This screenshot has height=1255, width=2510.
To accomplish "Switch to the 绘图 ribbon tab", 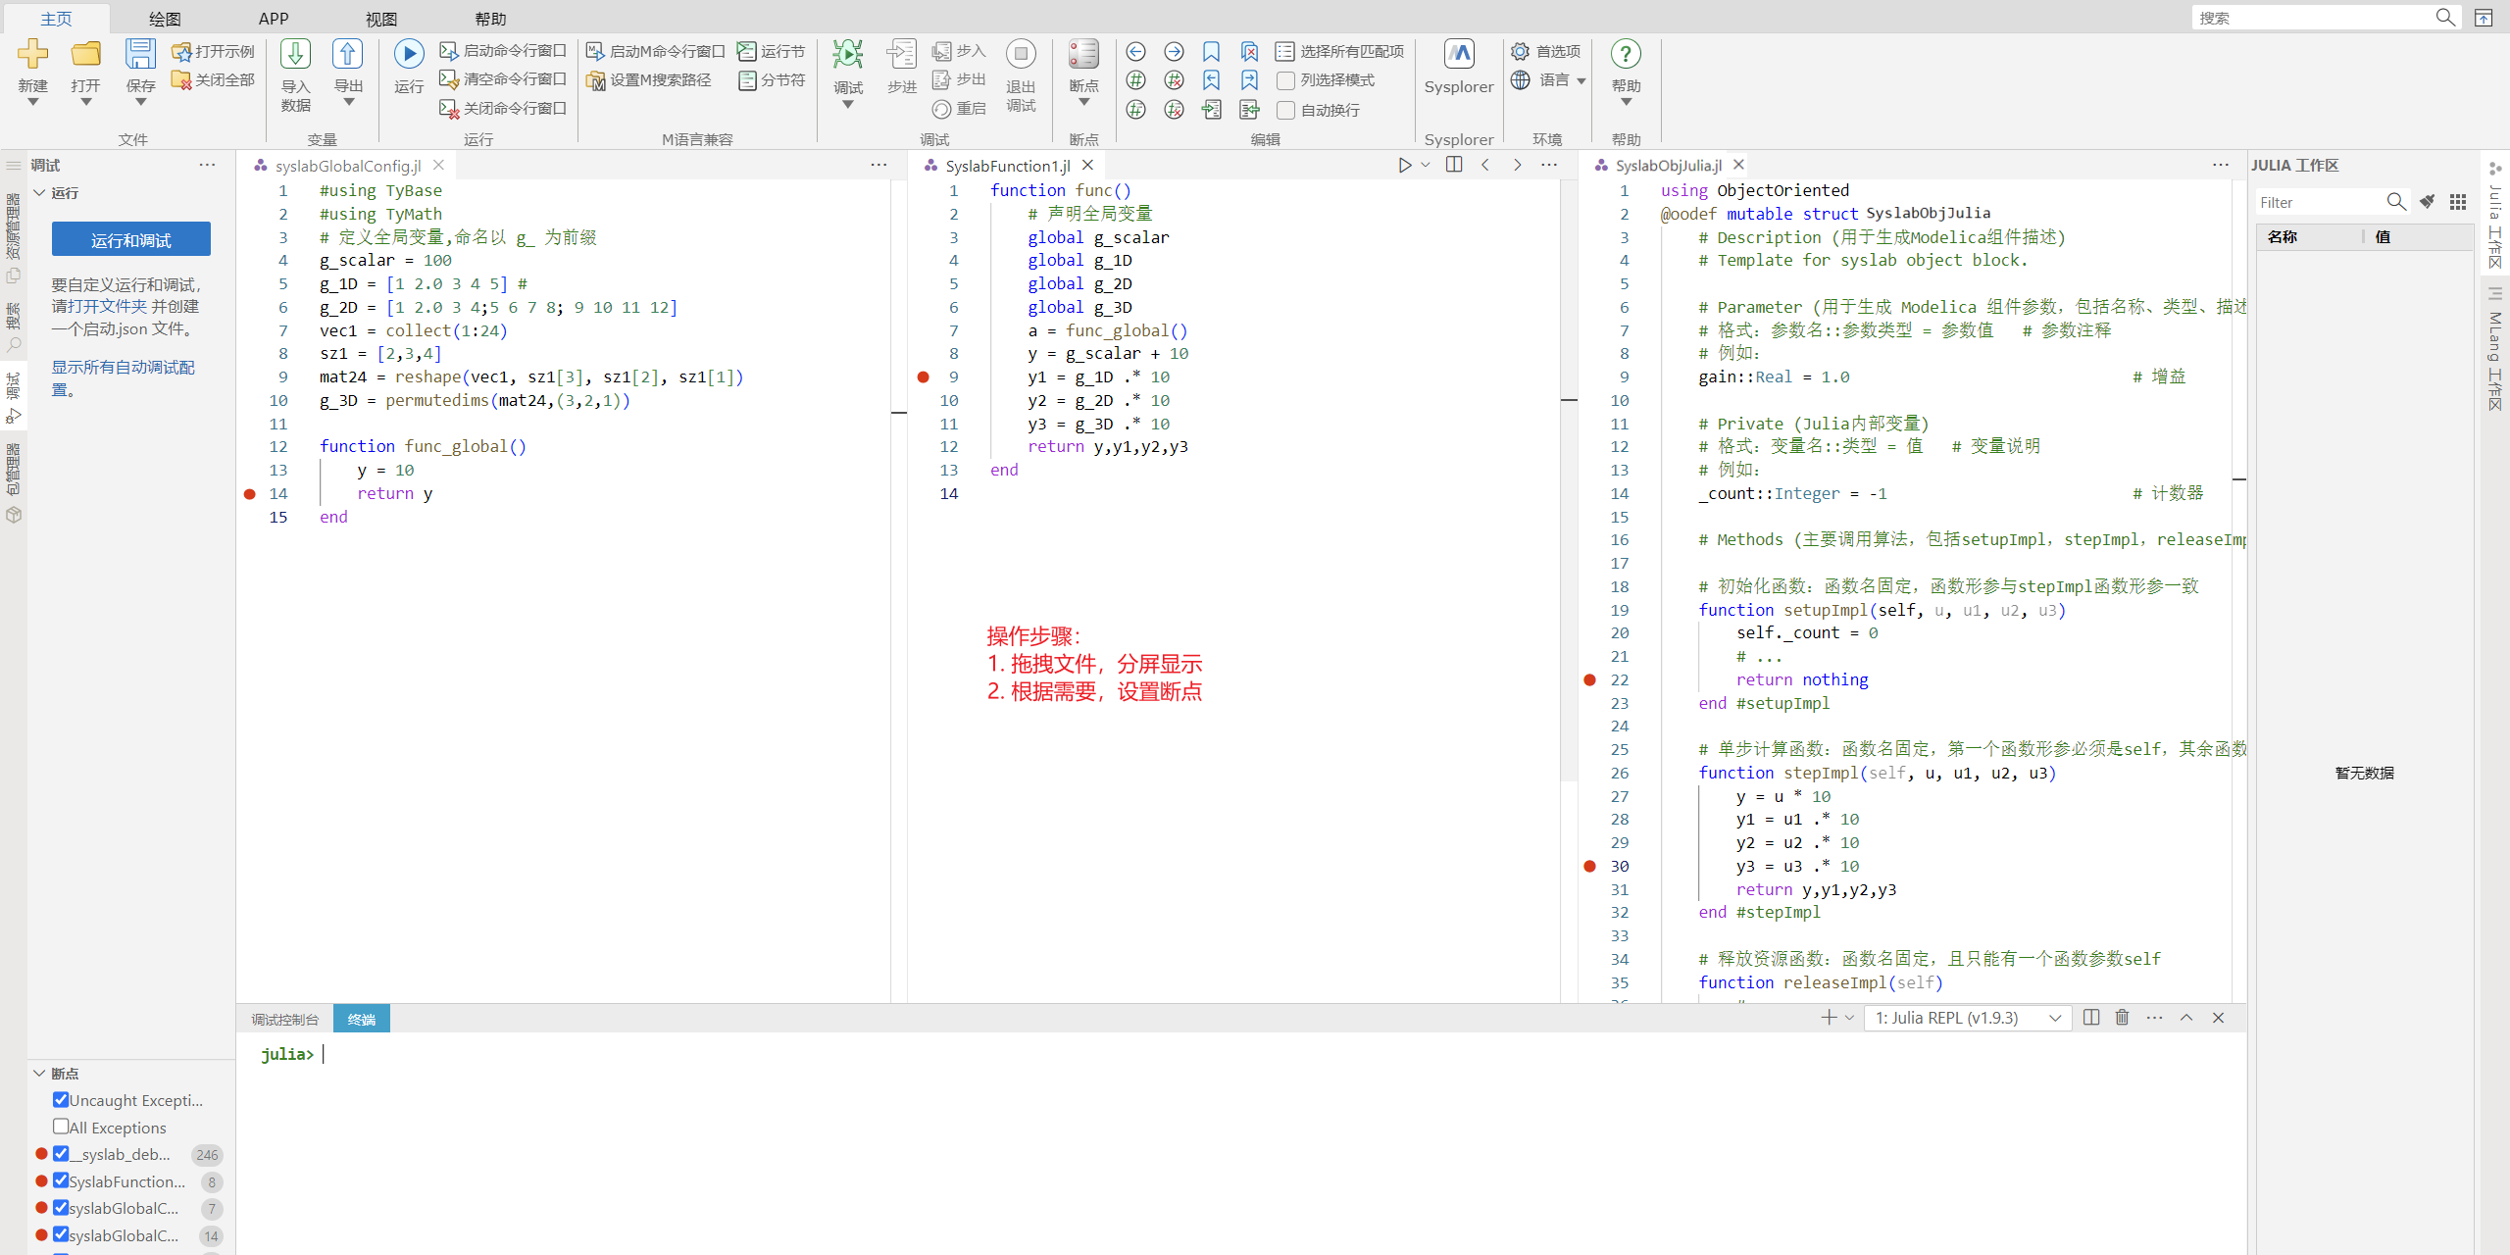I will (165, 19).
